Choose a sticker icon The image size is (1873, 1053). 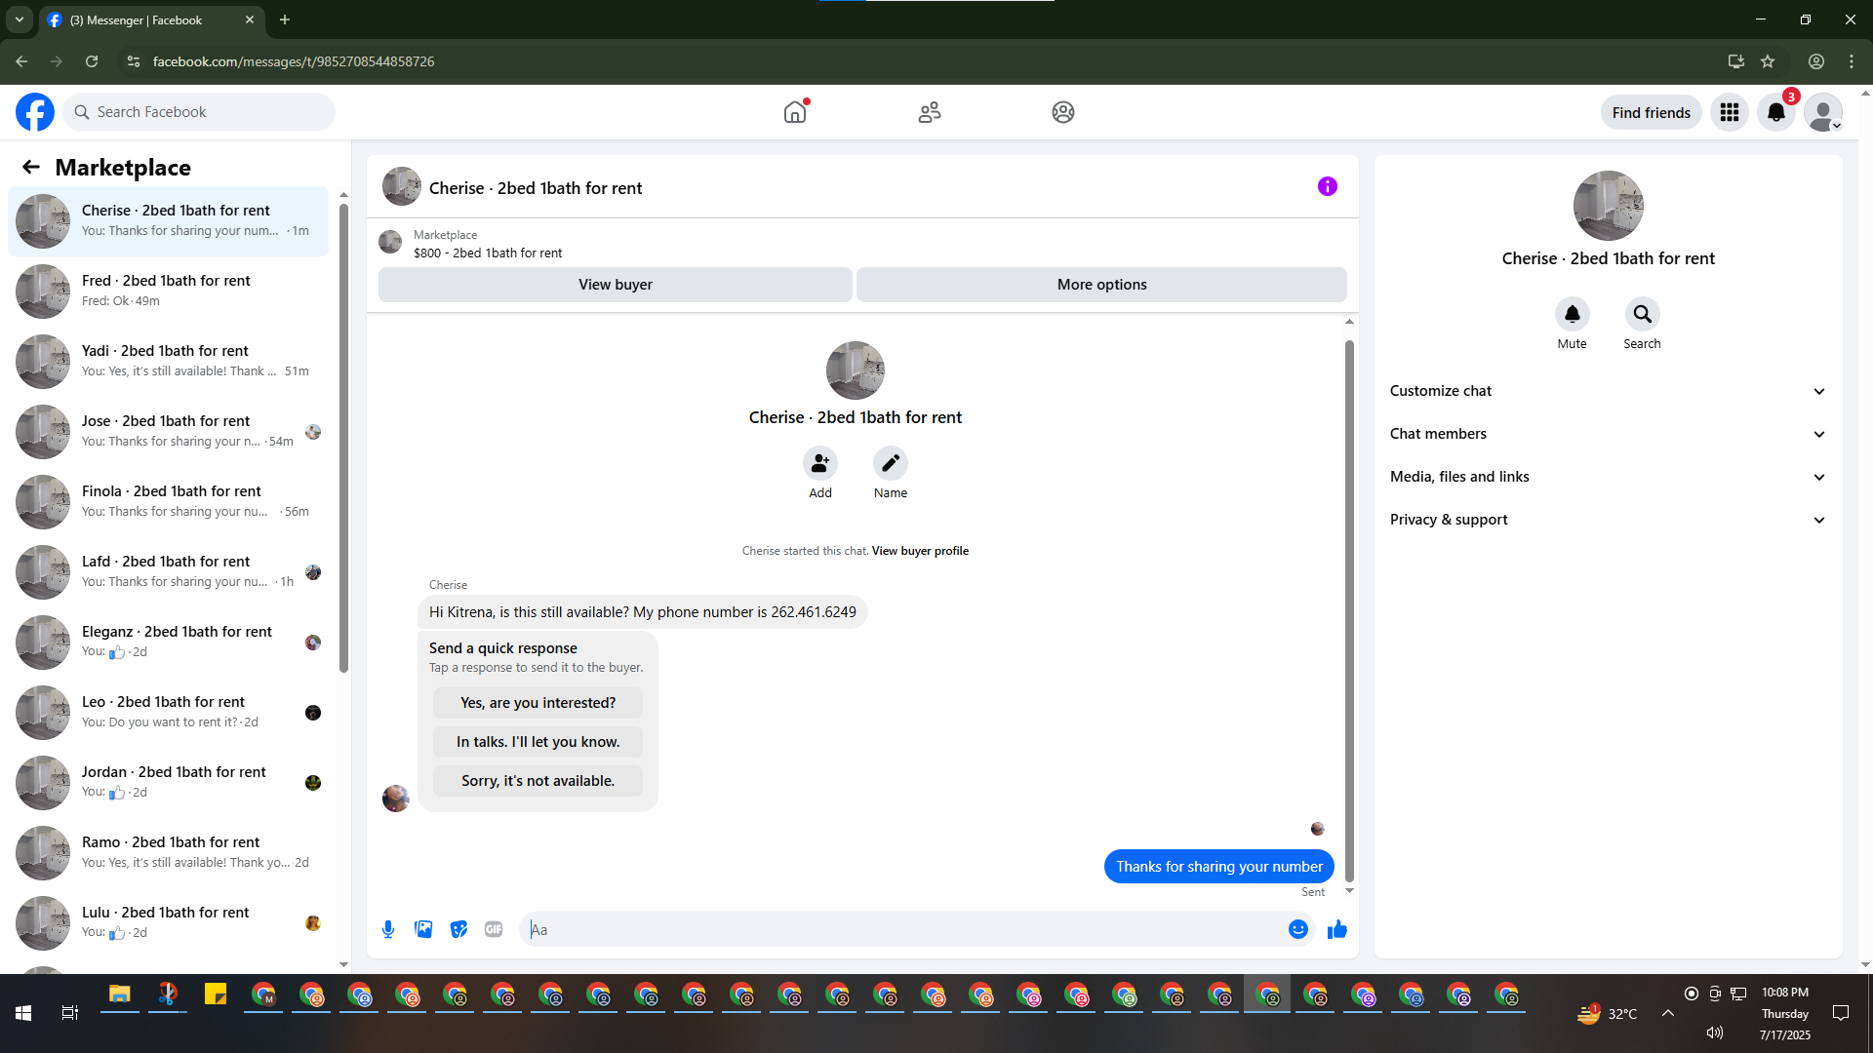(458, 929)
